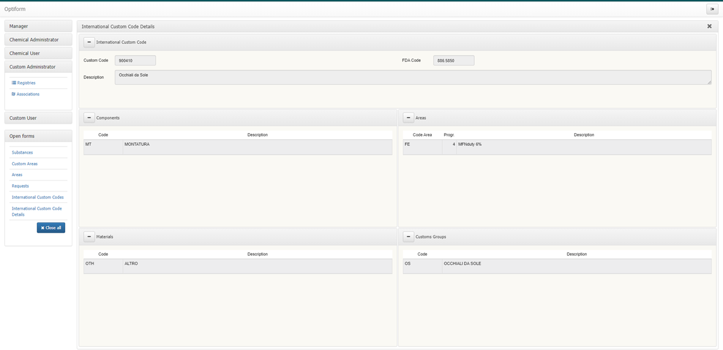Click the FDA Code field
Viewport: 723px width, 350px height.
(x=454, y=61)
